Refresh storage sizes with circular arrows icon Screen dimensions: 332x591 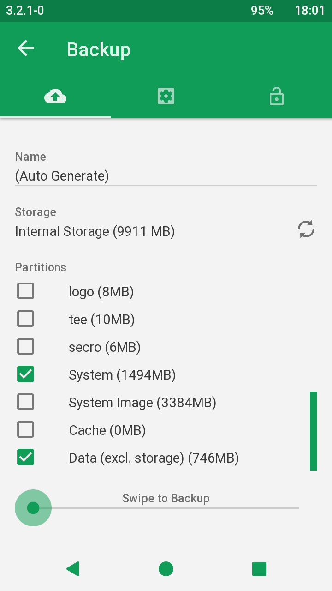pos(306,229)
